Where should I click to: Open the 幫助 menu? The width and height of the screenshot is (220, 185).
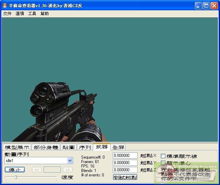point(45,14)
